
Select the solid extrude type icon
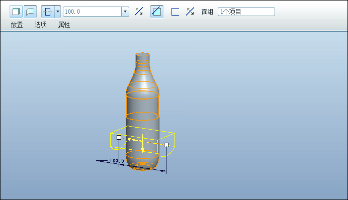[16, 12]
